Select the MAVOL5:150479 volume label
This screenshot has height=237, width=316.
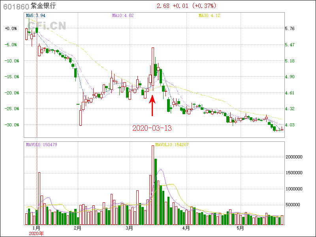point(41,145)
